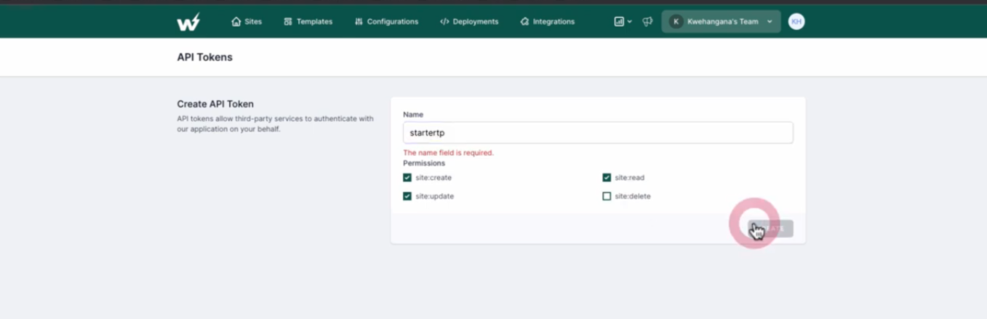Select the 'The name field is required.' error text
Screen dimensions: 987x319
tap(448, 153)
